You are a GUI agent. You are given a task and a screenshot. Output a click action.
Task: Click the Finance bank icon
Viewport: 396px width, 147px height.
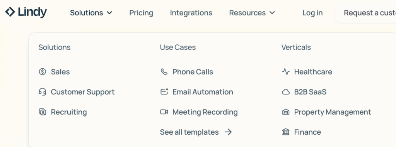click(x=286, y=132)
